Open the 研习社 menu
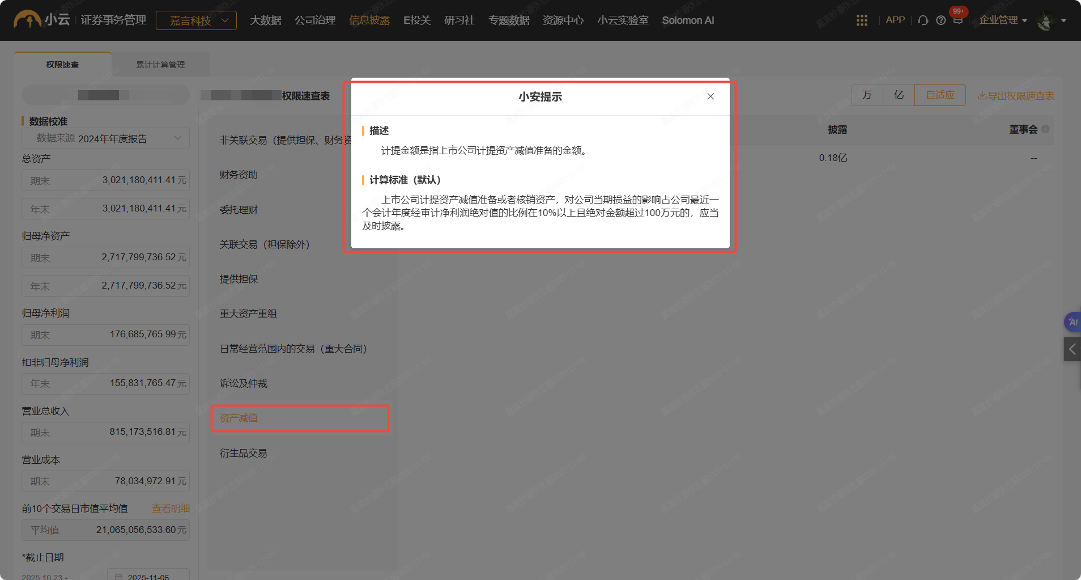 tap(459, 20)
